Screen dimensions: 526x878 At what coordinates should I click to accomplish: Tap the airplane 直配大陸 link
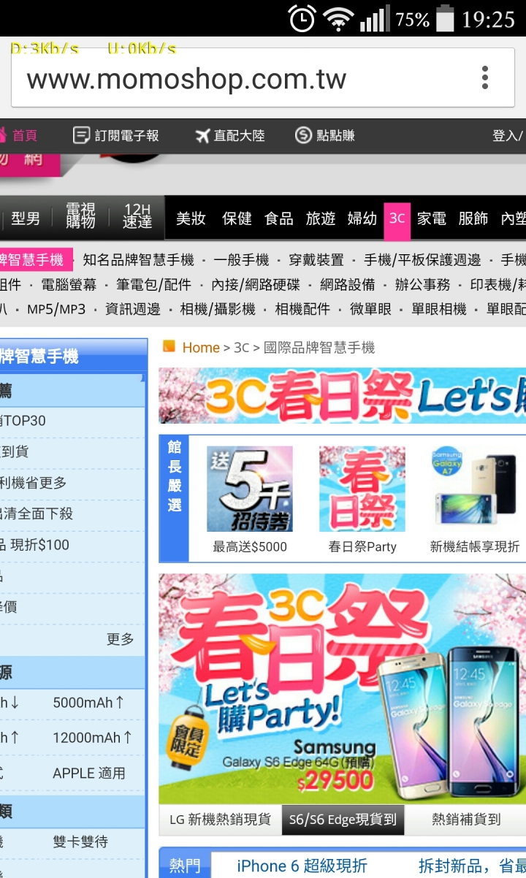(x=230, y=135)
